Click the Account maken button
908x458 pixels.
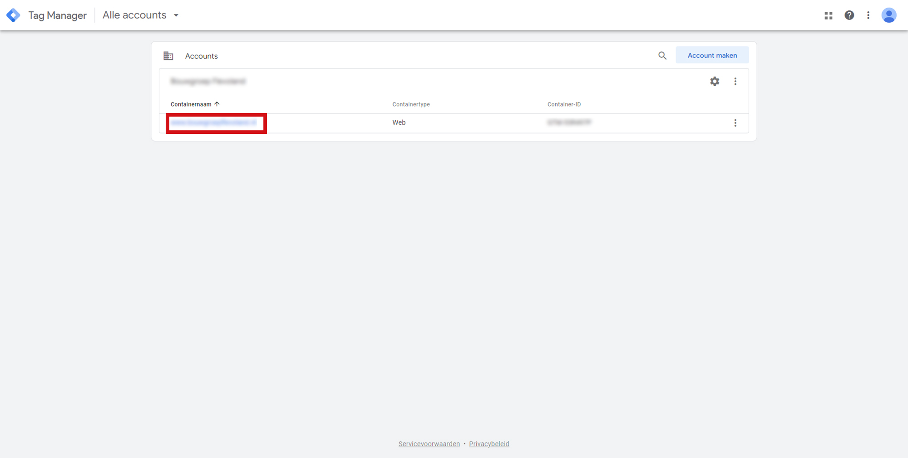pyautogui.click(x=712, y=55)
